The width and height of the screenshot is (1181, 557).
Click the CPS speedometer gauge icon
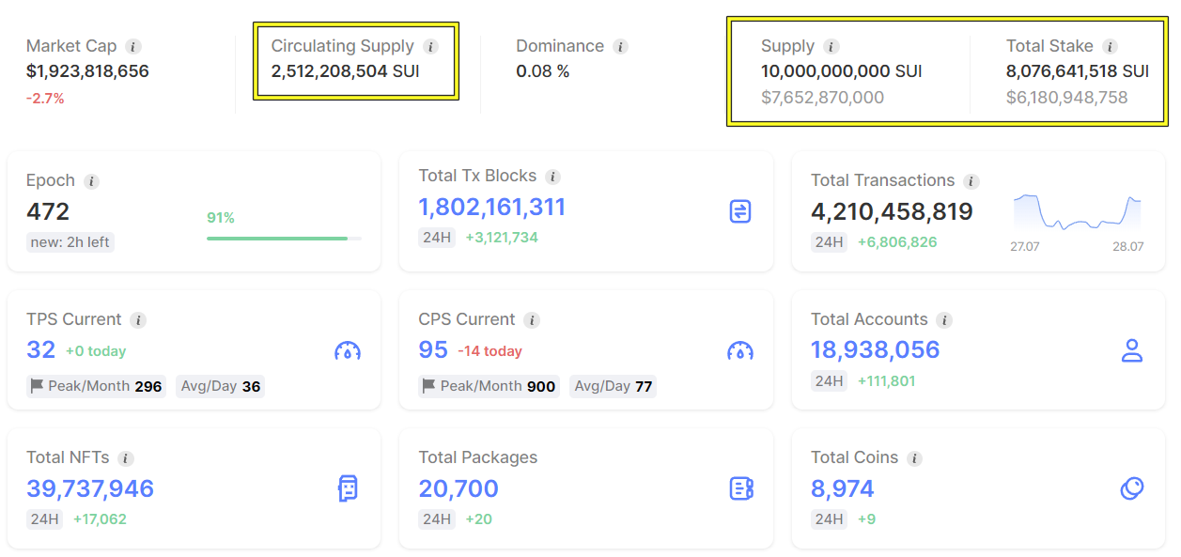[740, 350]
